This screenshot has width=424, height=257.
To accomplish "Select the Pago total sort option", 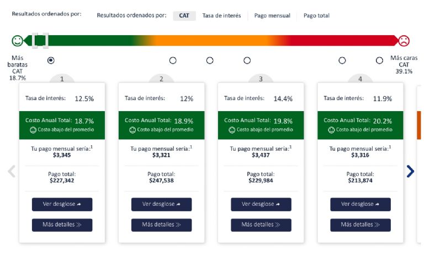I will (316, 16).
